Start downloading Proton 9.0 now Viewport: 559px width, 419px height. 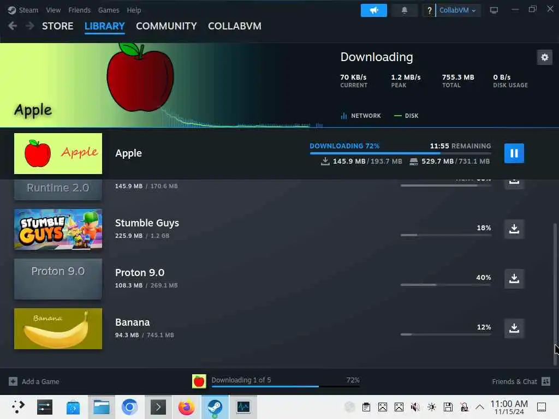click(x=514, y=278)
